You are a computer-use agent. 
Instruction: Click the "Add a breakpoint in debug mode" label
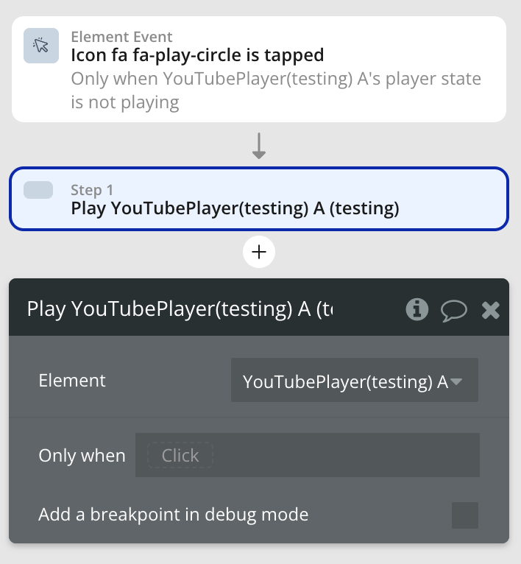click(174, 515)
